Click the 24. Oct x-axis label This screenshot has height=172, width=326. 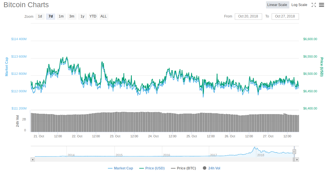(153, 136)
